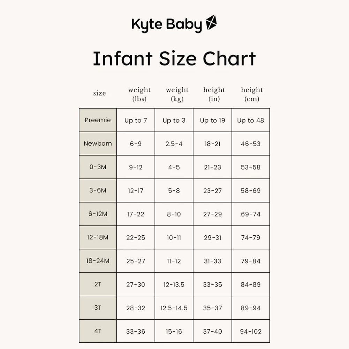Click the 12.5-14.5 kg weight cell
The image size is (349, 349).
[174, 308]
